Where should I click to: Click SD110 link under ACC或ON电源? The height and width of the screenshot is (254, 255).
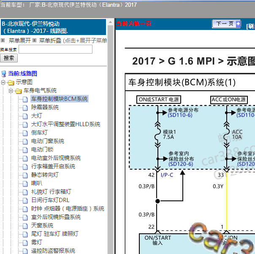(246, 115)
